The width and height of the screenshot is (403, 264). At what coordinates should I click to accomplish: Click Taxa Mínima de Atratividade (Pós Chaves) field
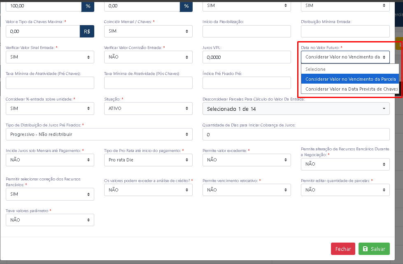(x=148, y=83)
